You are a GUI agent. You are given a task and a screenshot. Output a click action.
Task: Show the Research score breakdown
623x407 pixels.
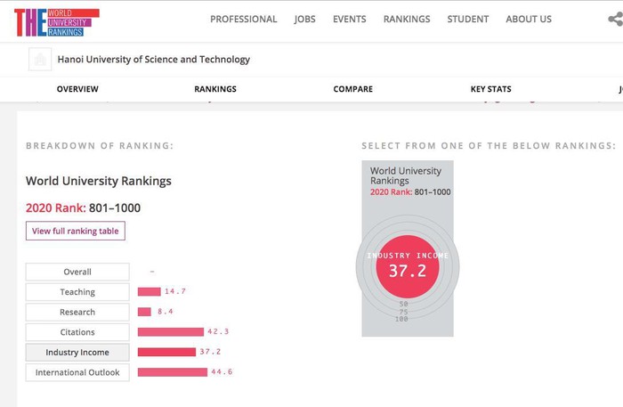(x=77, y=313)
